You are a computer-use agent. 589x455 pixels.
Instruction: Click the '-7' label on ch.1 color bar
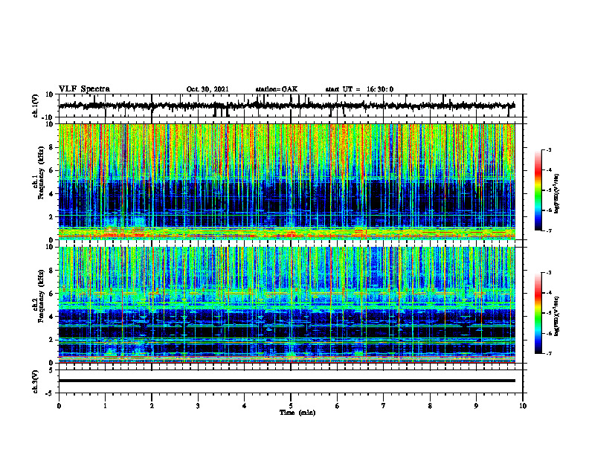pyautogui.click(x=549, y=230)
